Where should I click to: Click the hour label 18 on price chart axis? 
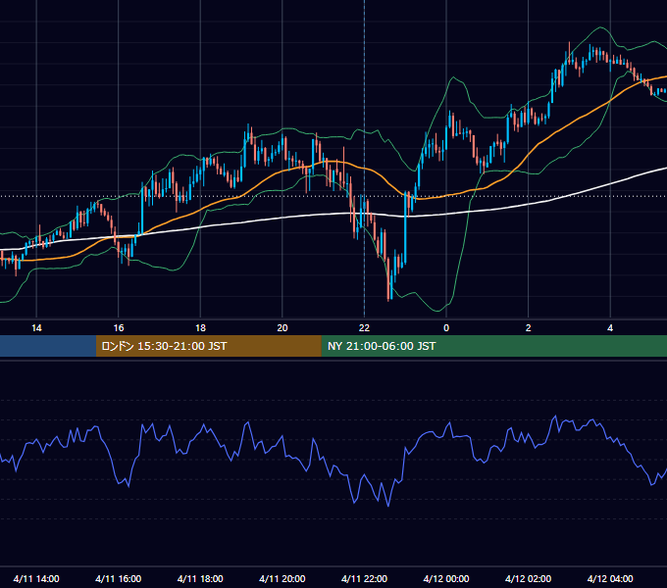[200, 328]
